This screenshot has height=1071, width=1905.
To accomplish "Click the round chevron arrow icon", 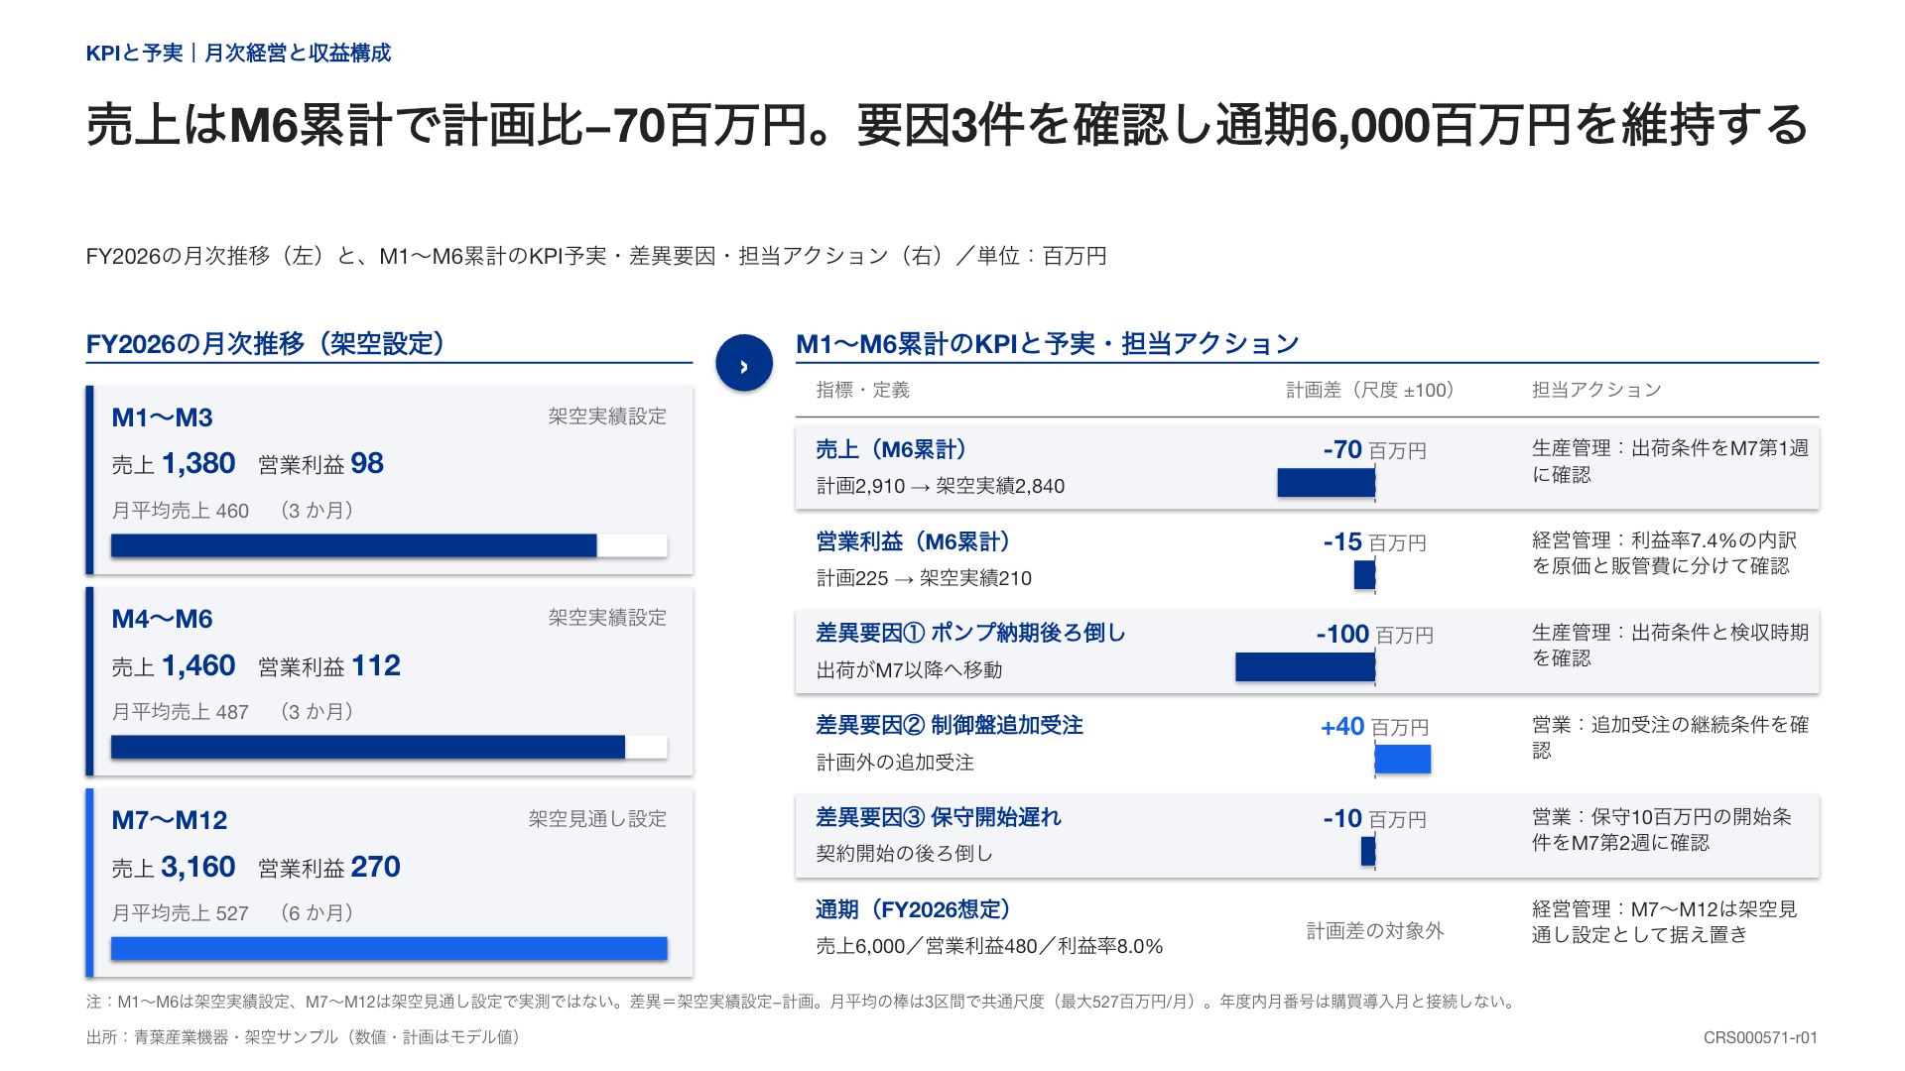I will (744, 363).
